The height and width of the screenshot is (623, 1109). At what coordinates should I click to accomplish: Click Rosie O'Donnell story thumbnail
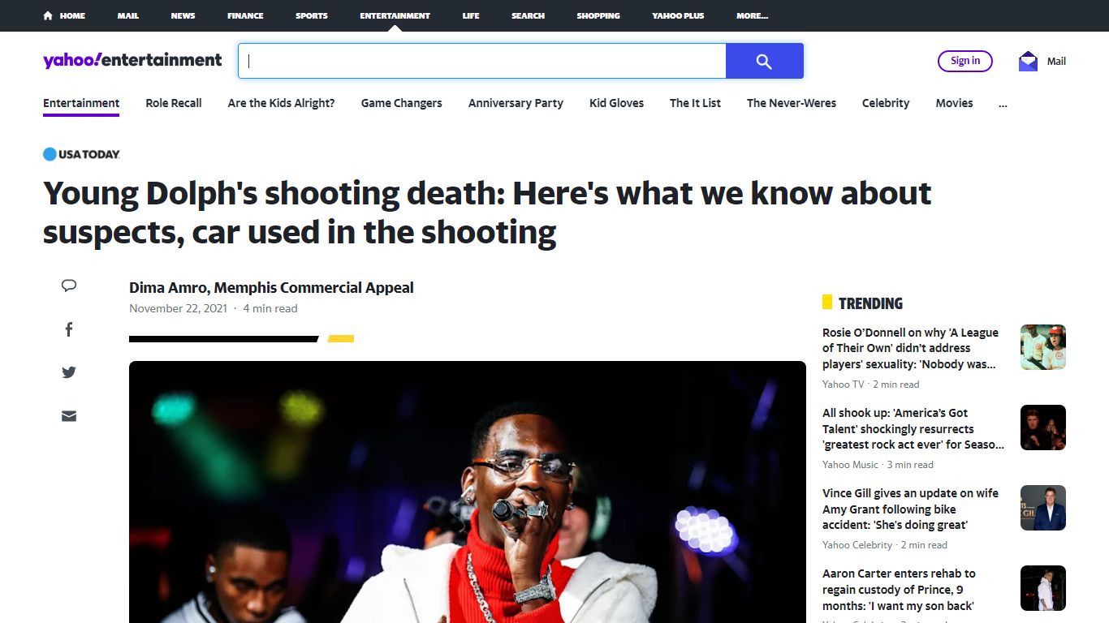click(1043, 347)
